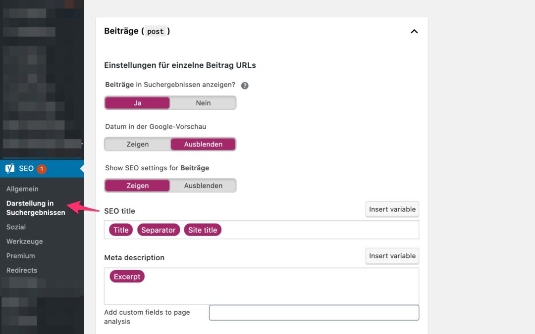Open the help question mark icon
Screen dimensions: 535x334
pos(245,85)
